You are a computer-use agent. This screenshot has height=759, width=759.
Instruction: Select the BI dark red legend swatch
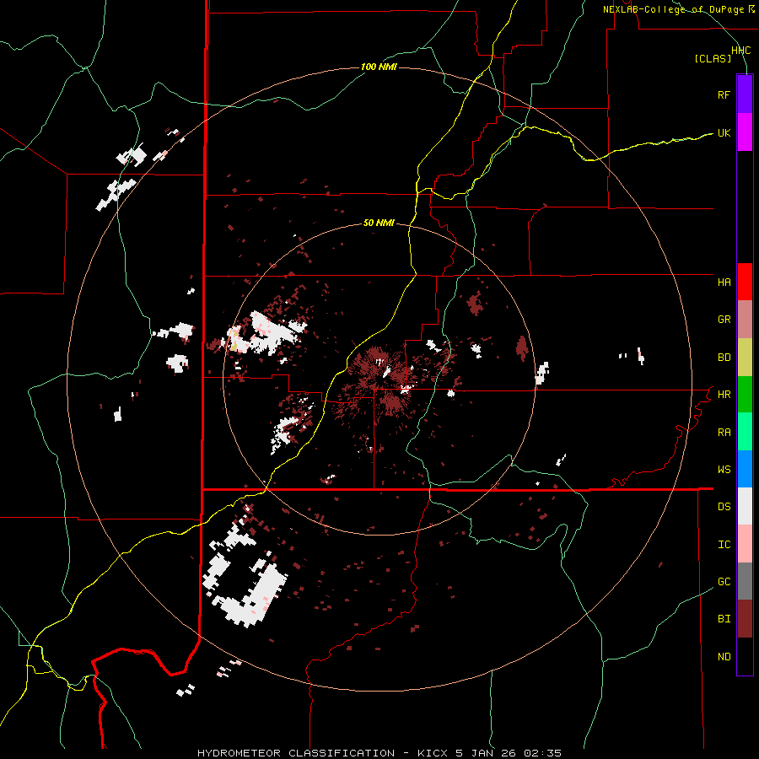coord(745,619)
